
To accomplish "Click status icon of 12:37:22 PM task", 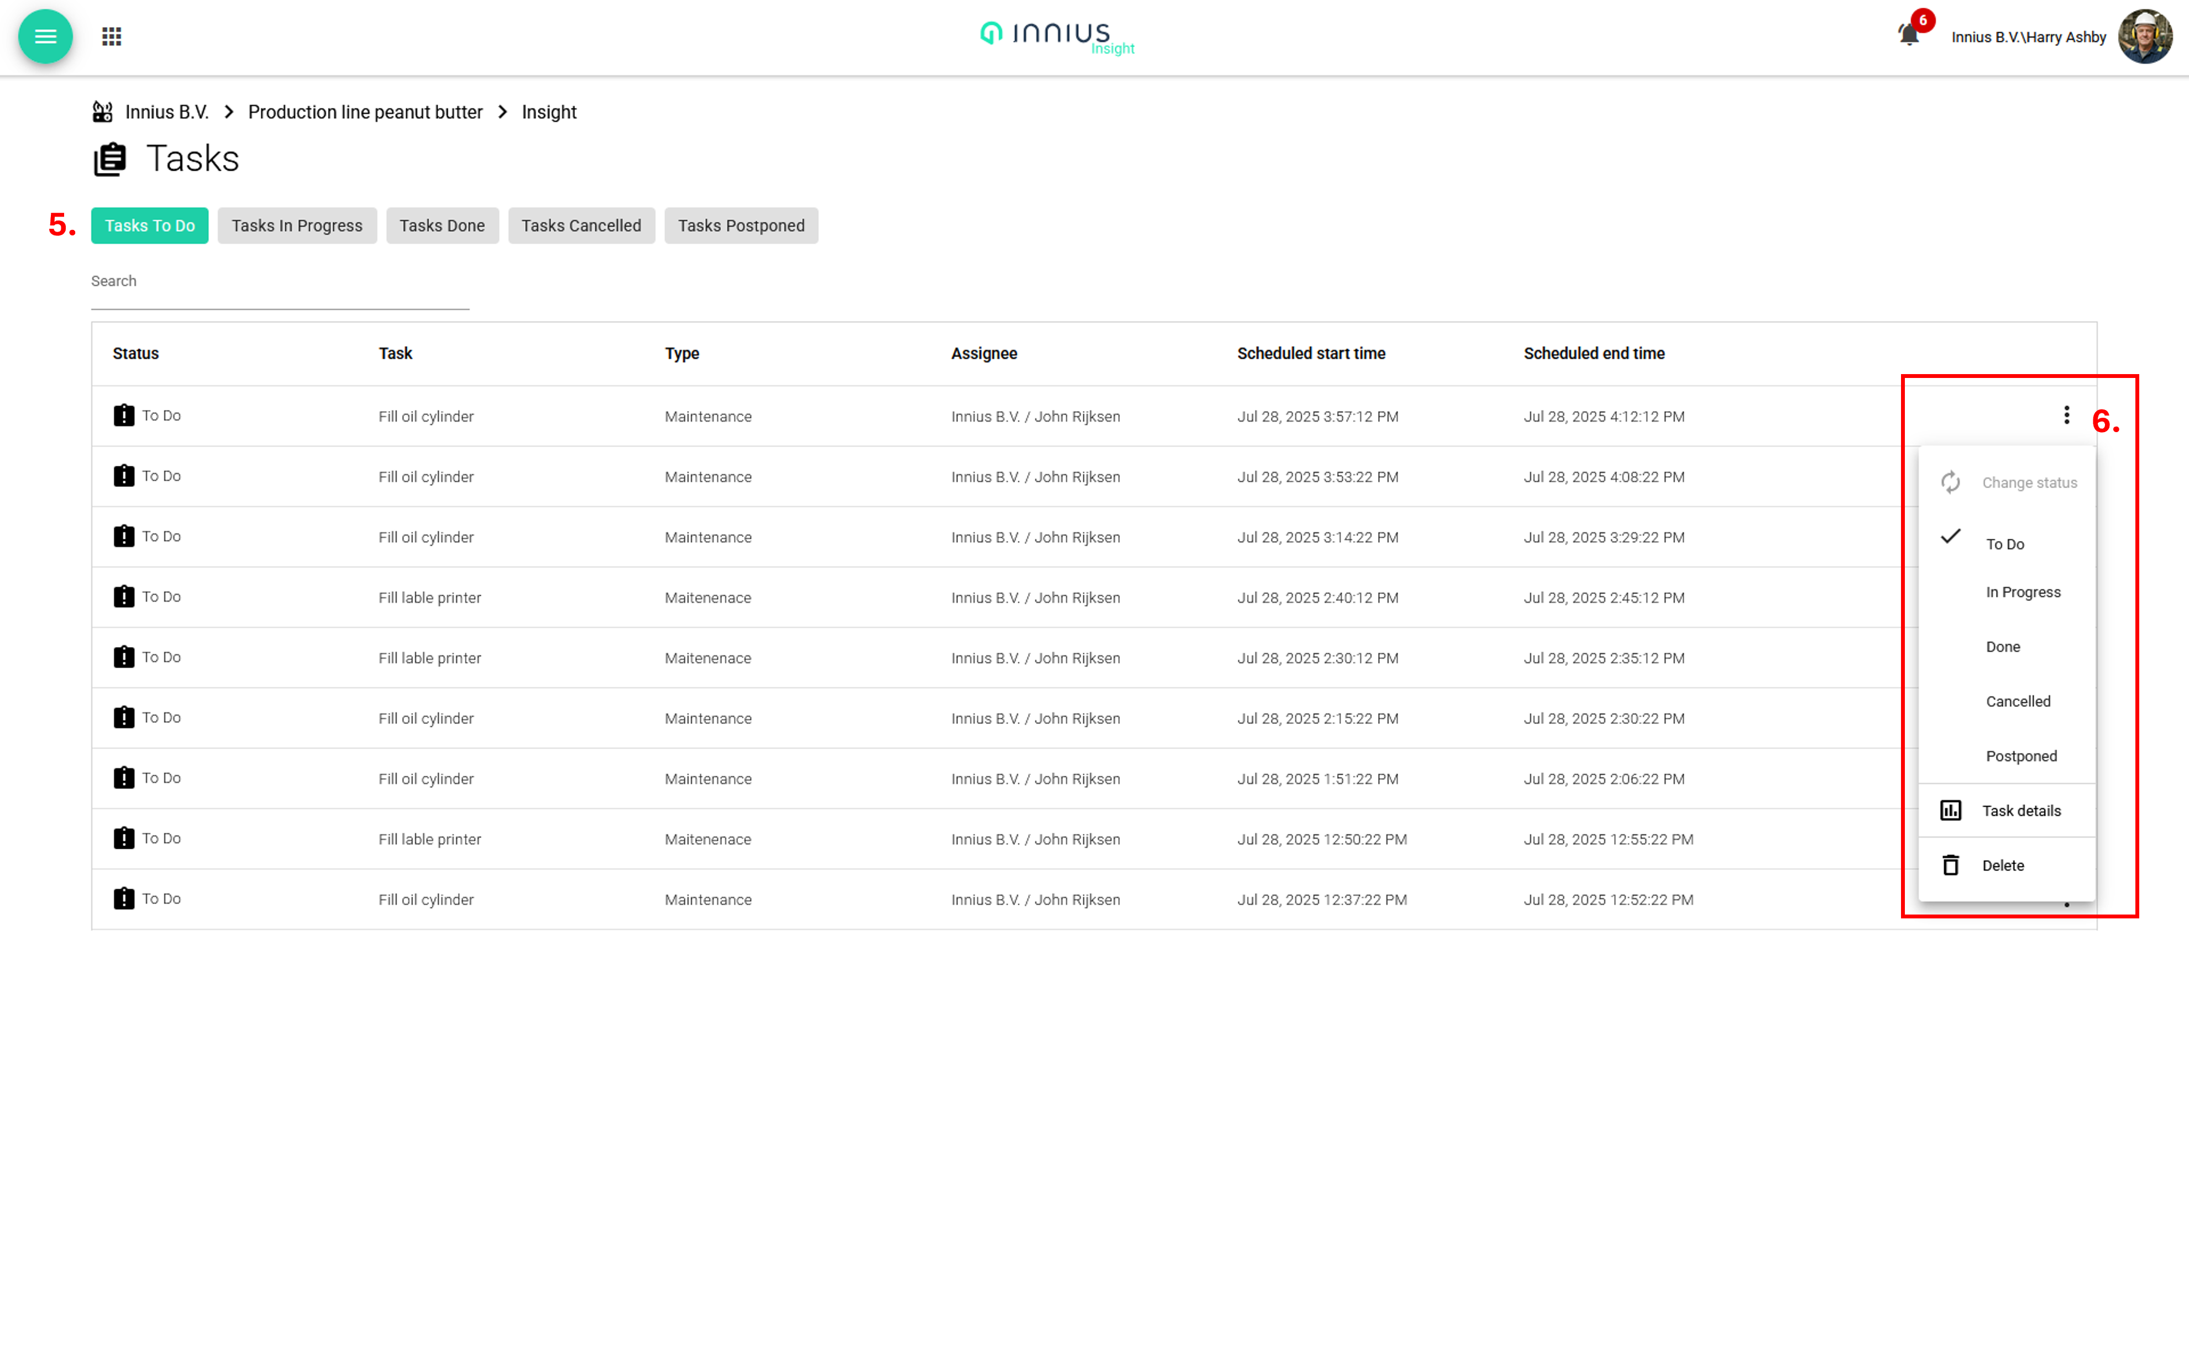I will [x=124, y=899].
